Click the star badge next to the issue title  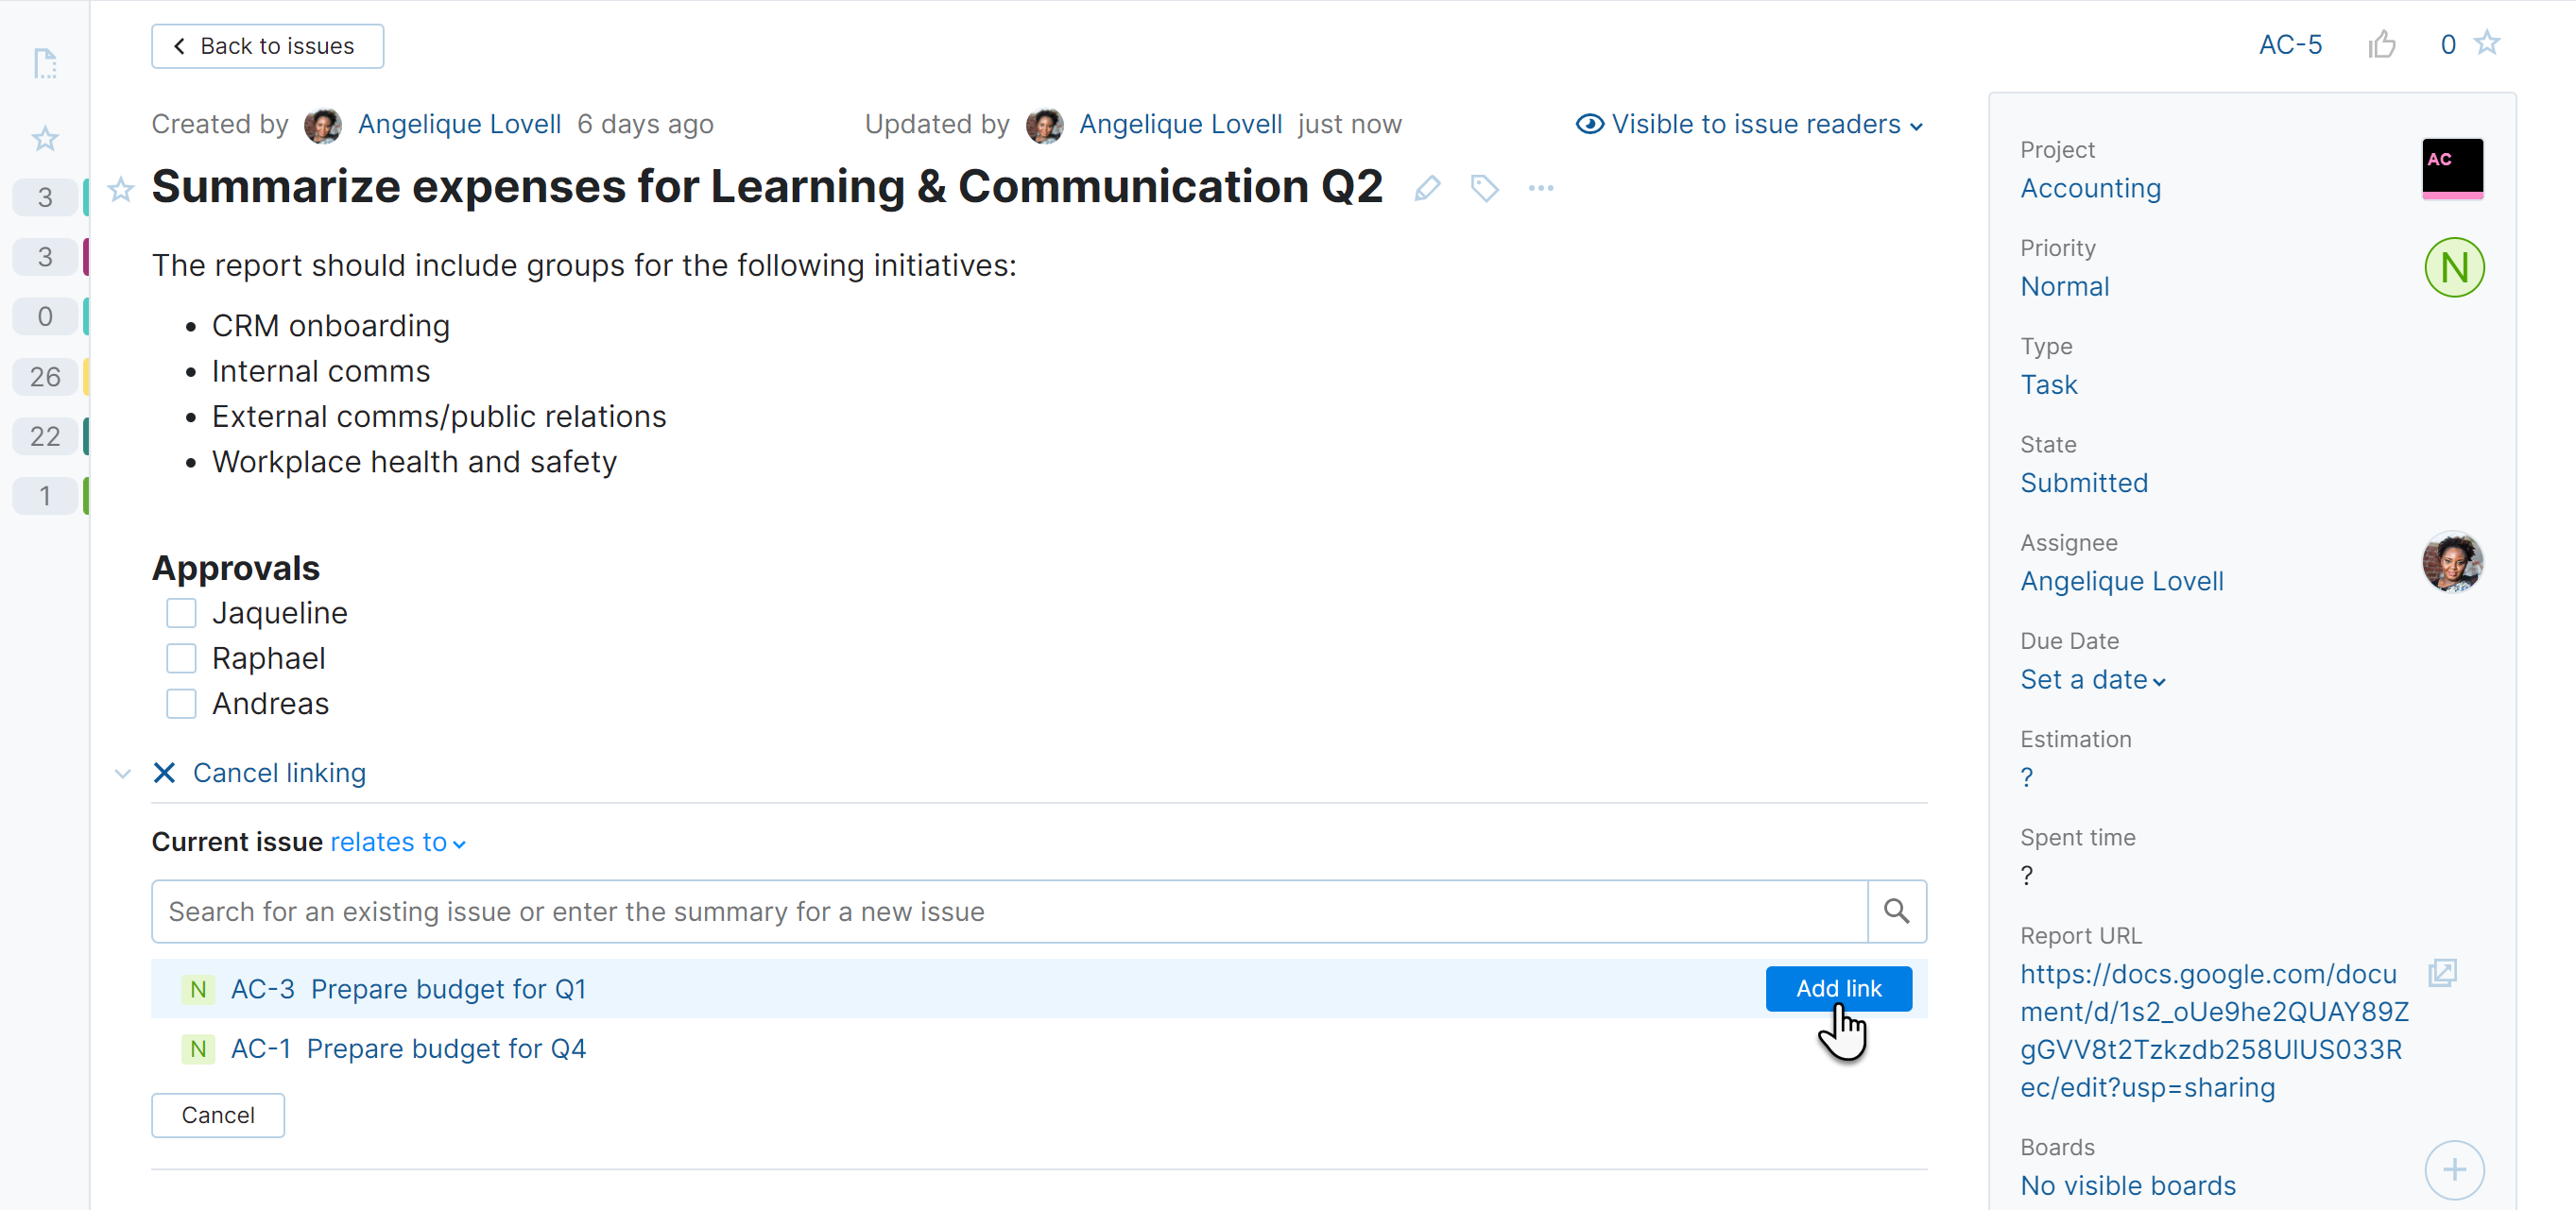click(120, 190)
